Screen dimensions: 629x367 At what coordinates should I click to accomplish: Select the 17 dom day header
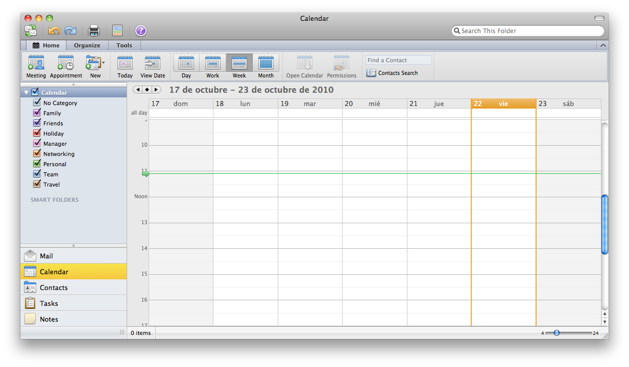coord(181,103)
